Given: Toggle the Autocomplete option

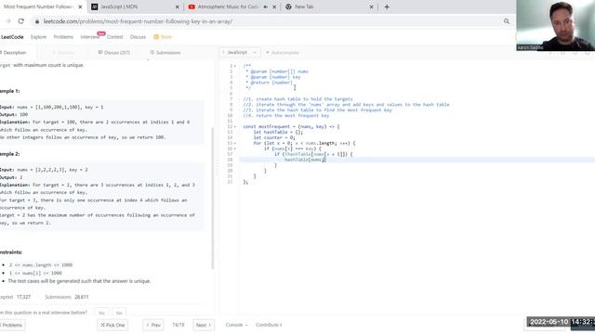Looking at the screenshot, I should [x=283, y=53].
